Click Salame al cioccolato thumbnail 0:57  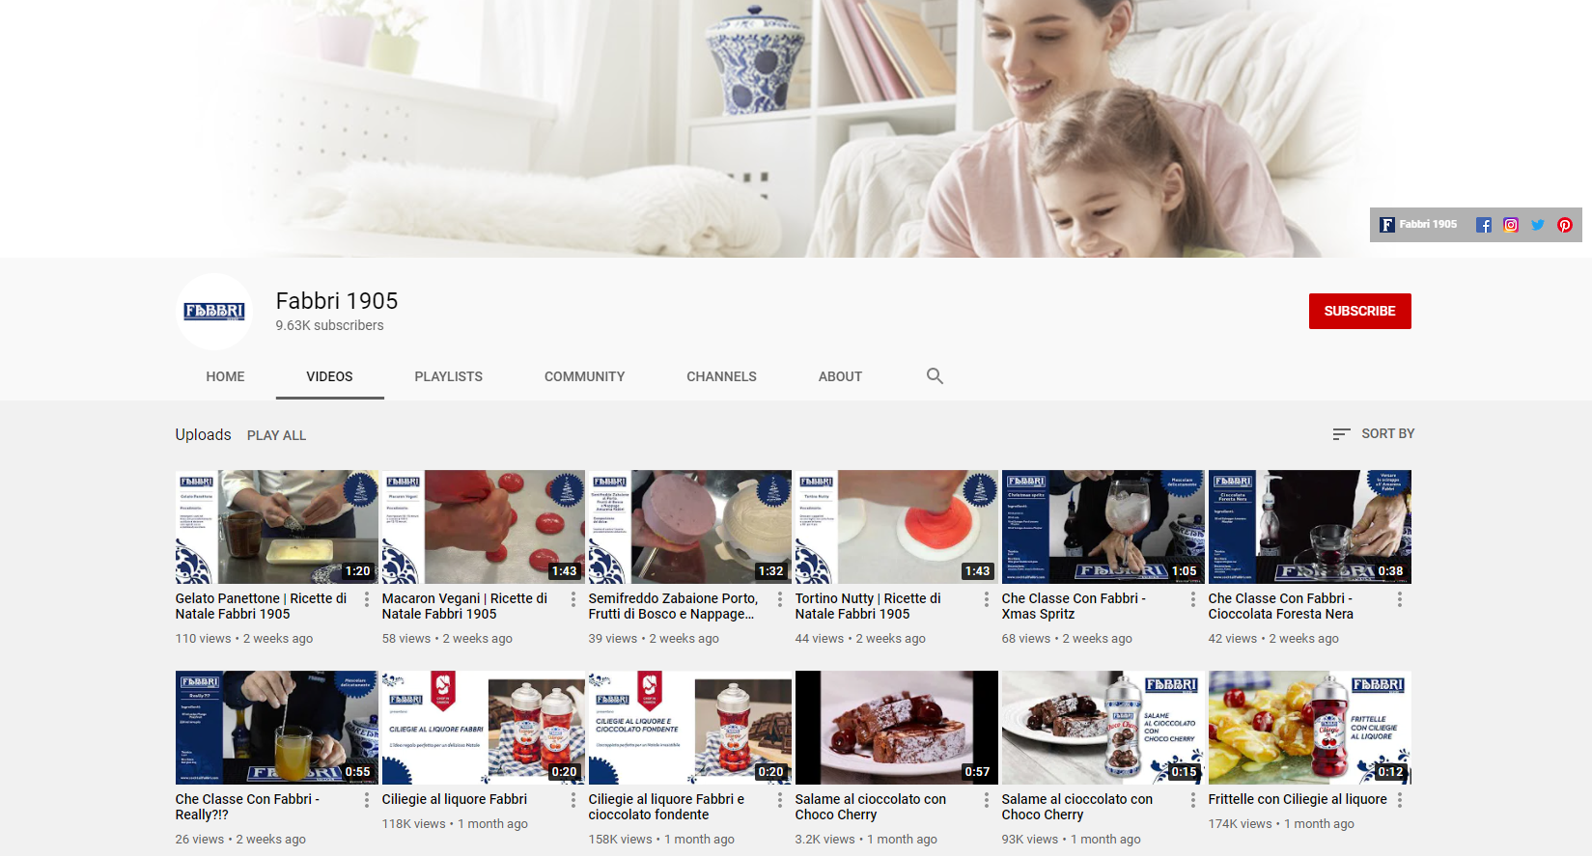897,728
